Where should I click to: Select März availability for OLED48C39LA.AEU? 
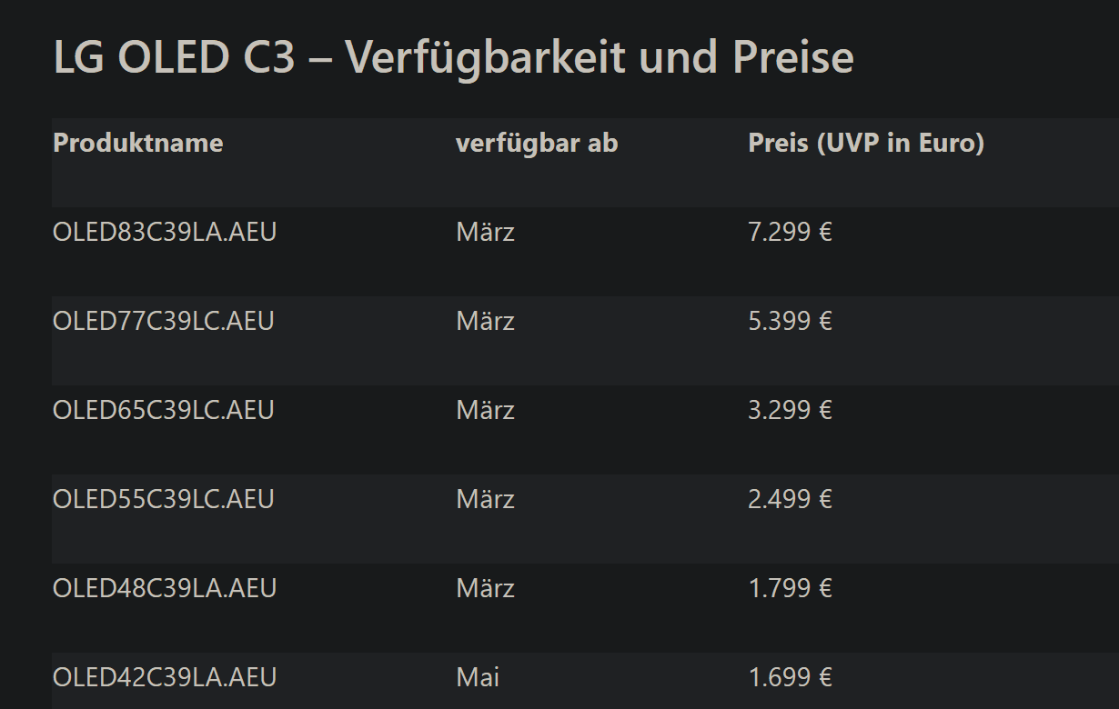[x=485, y=589]
